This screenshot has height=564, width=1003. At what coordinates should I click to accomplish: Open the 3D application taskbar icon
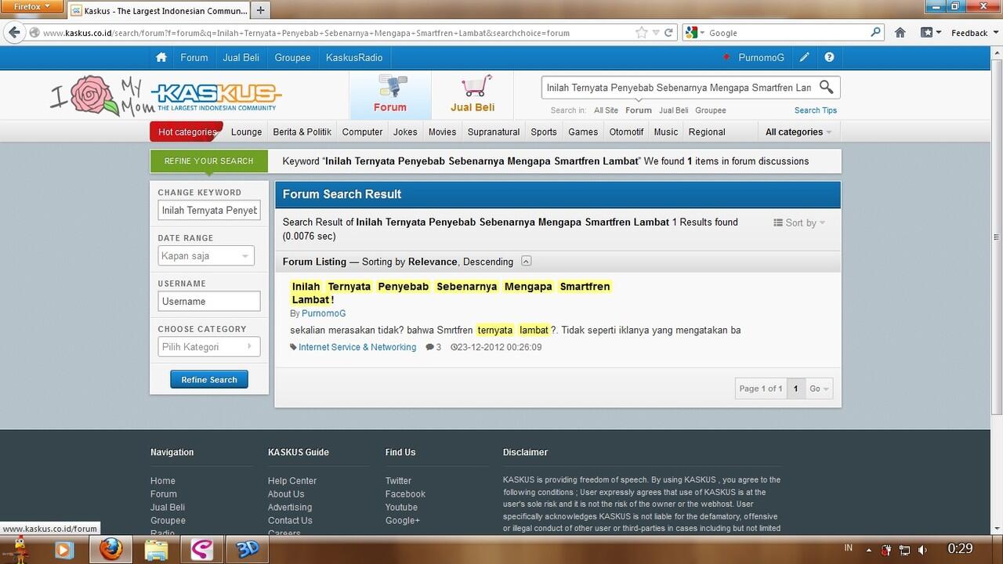click(x=248, y=549)
